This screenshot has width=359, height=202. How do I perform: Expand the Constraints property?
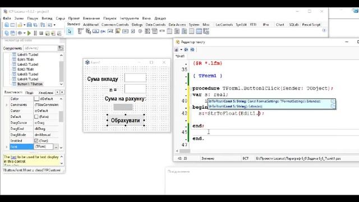pos(6,105)
